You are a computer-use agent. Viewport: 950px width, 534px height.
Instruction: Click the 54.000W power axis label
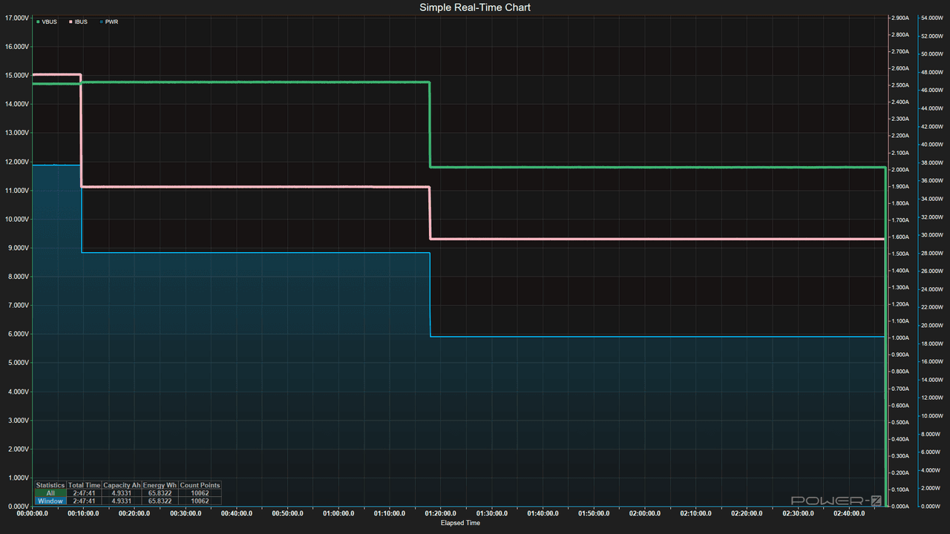[931, 18]
